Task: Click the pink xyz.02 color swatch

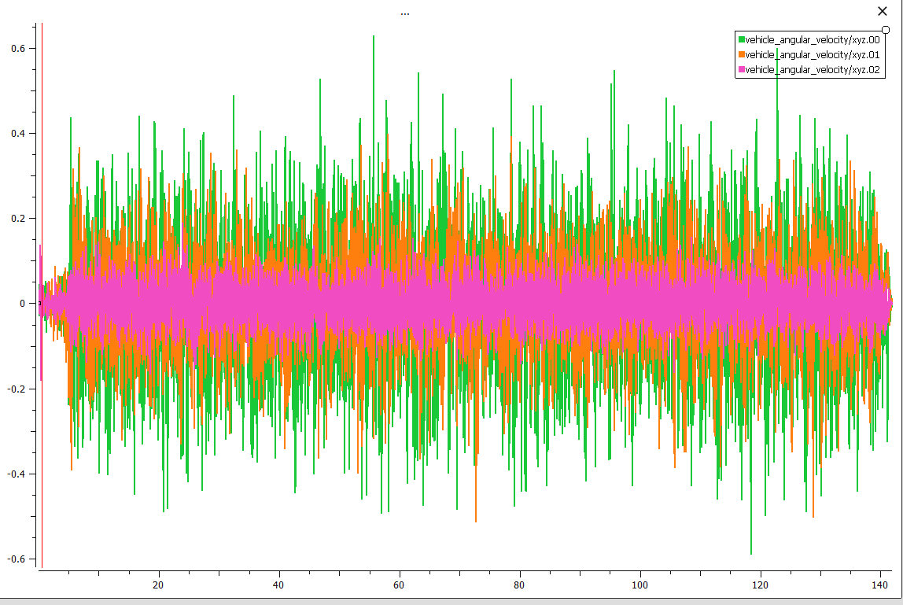Action: pyautogui.click(x=741, y=71)
